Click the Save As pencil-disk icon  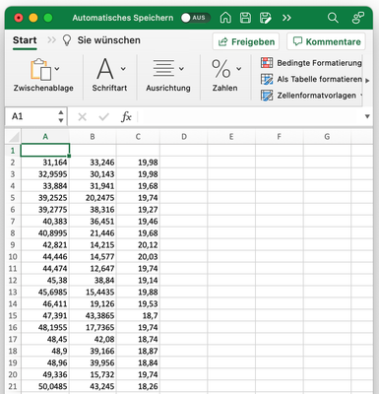point(265,18)
